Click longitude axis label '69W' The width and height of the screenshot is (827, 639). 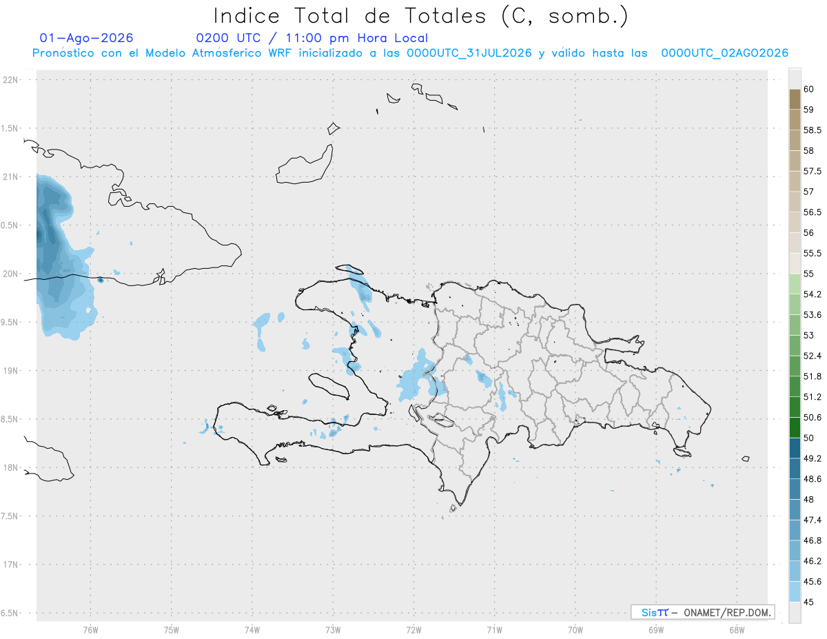[656, 629]
